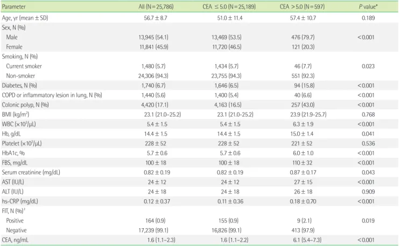The image size is (400, 246).
Task: Select the P value '0.023'
Action: [x=368, y=66]
